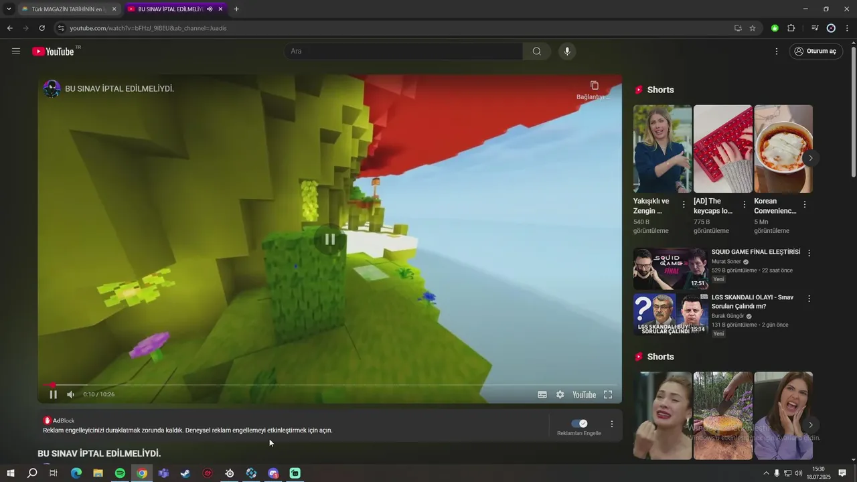Open player settings gear
The height and width of the screenshot is (482, 857).
560,394
